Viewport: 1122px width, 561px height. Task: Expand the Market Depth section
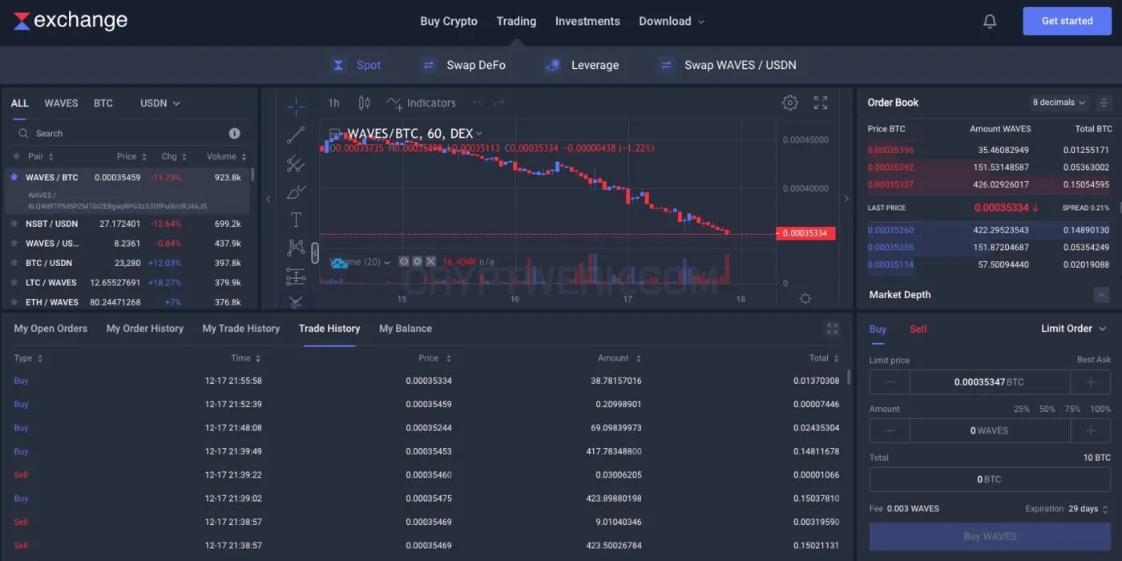(x=1102, y=295)
